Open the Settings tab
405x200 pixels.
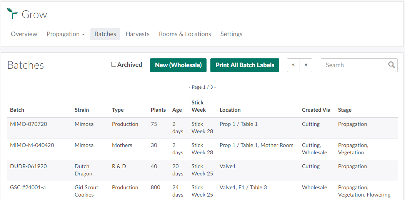231,34
